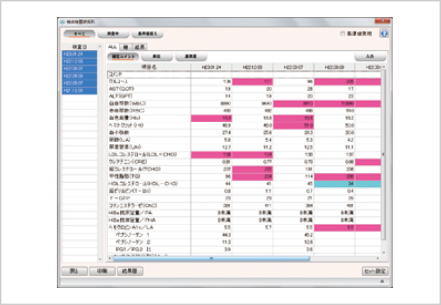Select the 検査中 filter button

pos(112,33)
